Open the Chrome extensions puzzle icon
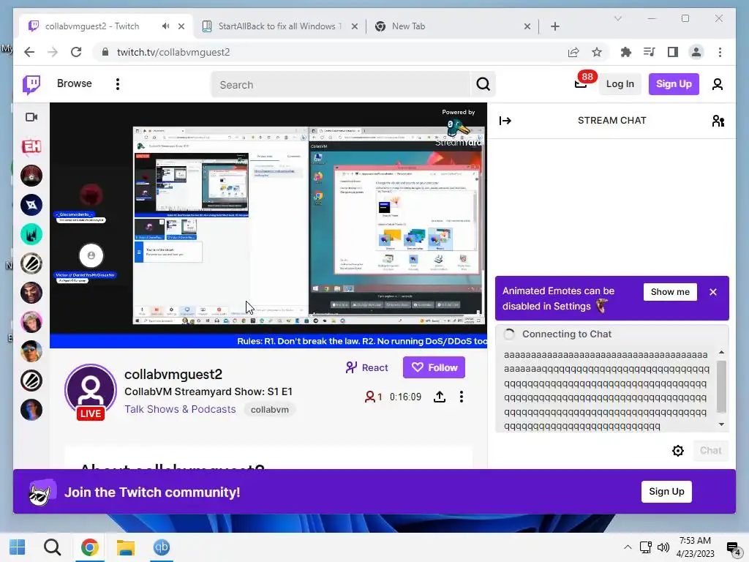 626,52
